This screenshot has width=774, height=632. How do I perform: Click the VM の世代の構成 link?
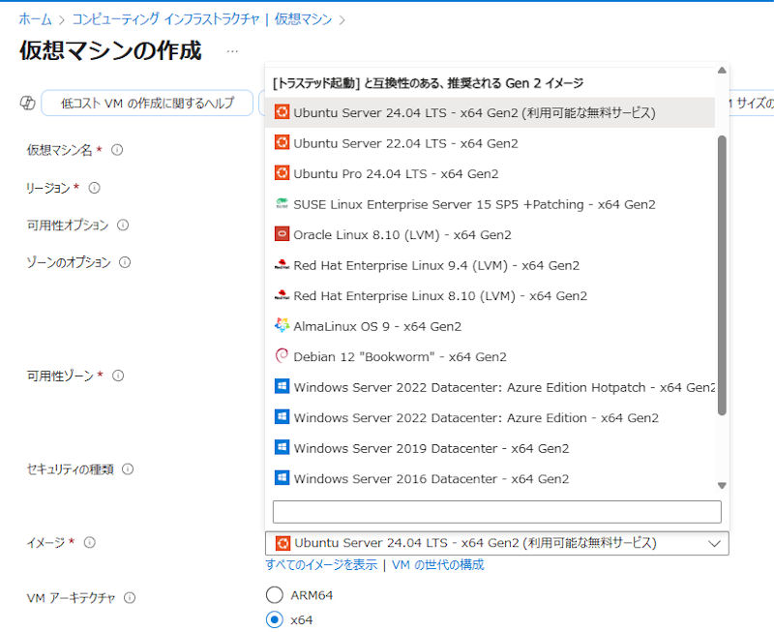[437, 565]
